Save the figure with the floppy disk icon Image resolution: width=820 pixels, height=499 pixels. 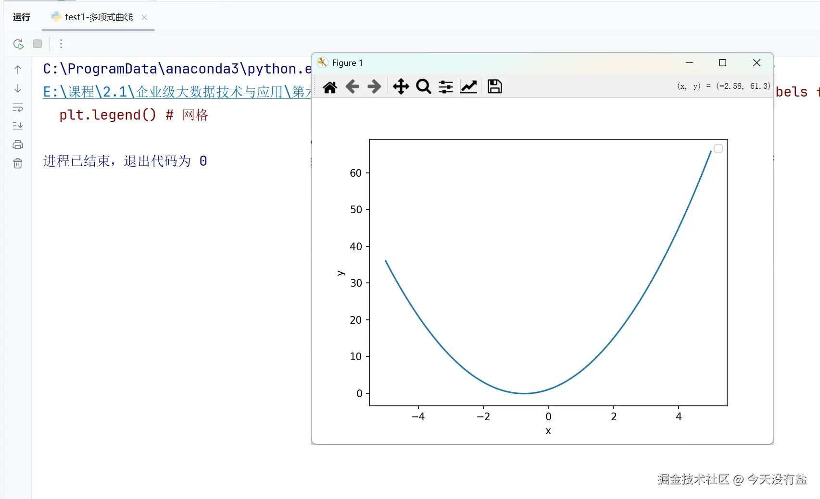(495, 86)
